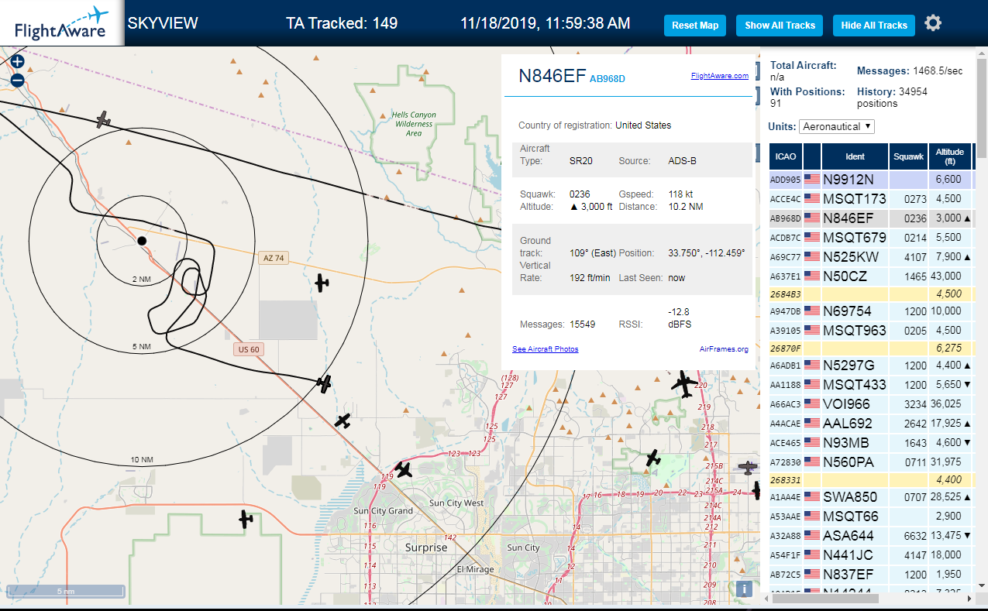Click the Reset Map button

coord(695,25)
